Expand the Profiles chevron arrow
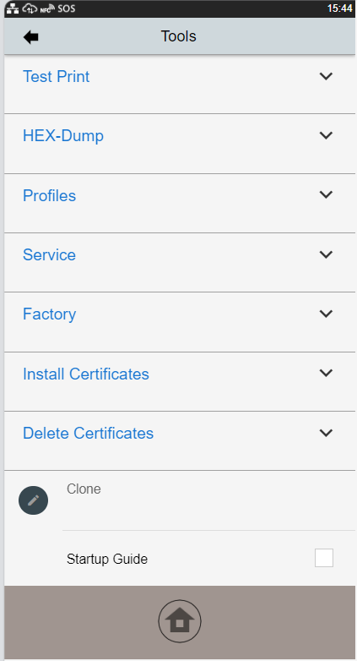357x661 pixels. point(327,194)
